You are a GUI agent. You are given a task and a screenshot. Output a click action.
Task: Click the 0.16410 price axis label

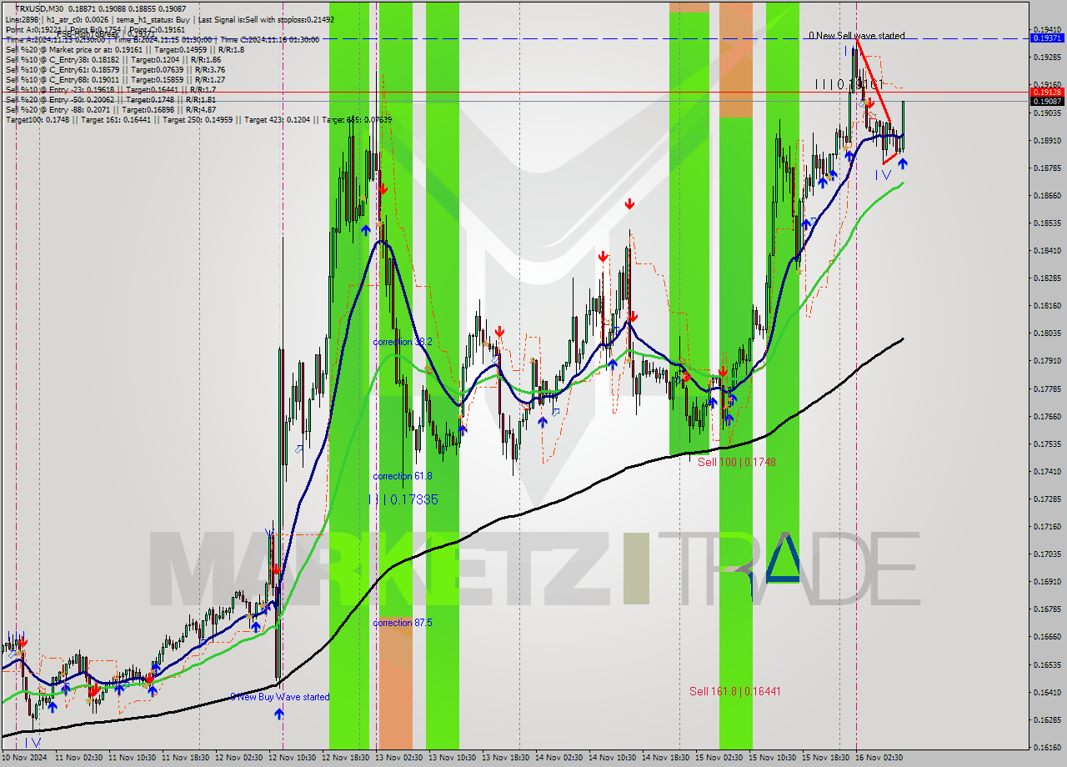pyautogui.click(x=1047, y=692)
